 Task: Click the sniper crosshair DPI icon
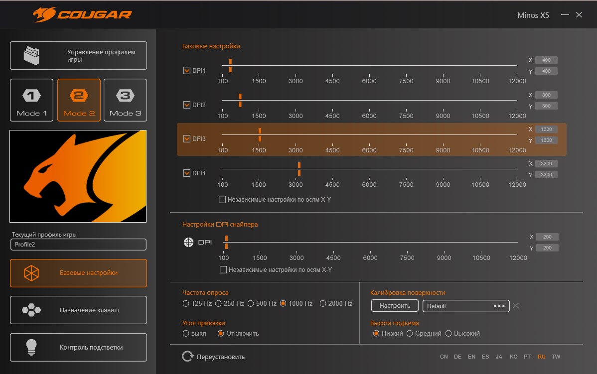(x=188, y=242)
